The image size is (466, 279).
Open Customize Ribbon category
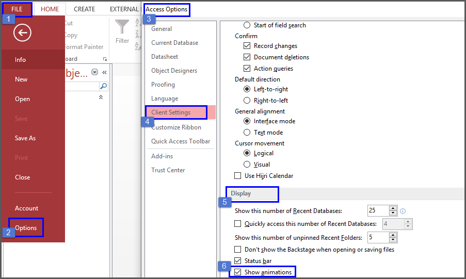(x=176, y=127)
